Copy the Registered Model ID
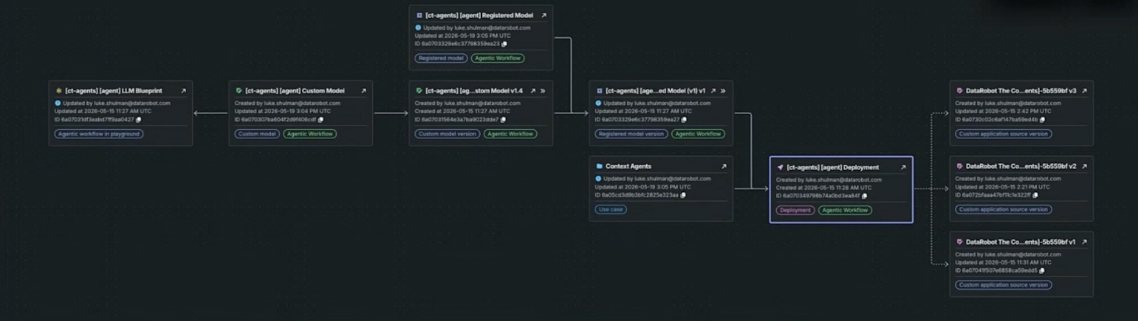 [504, 44]
